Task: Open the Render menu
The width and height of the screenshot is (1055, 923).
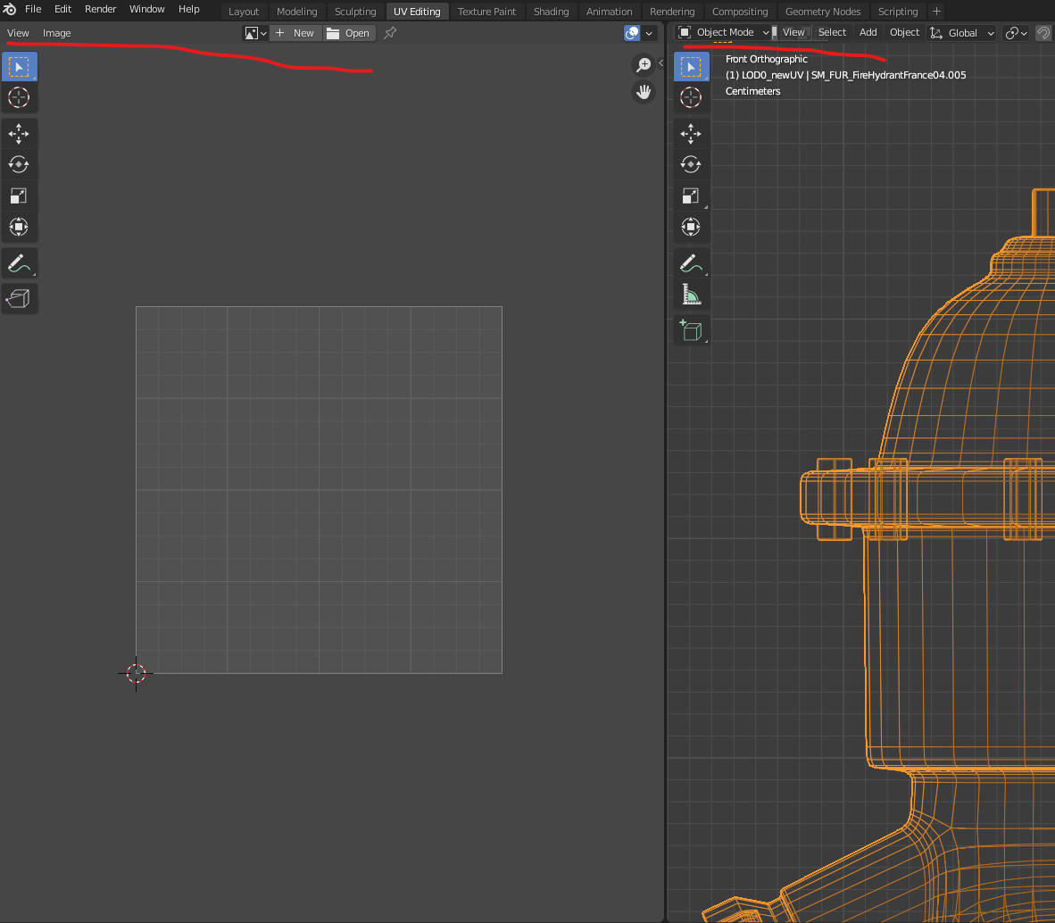Action: point(100,9)
